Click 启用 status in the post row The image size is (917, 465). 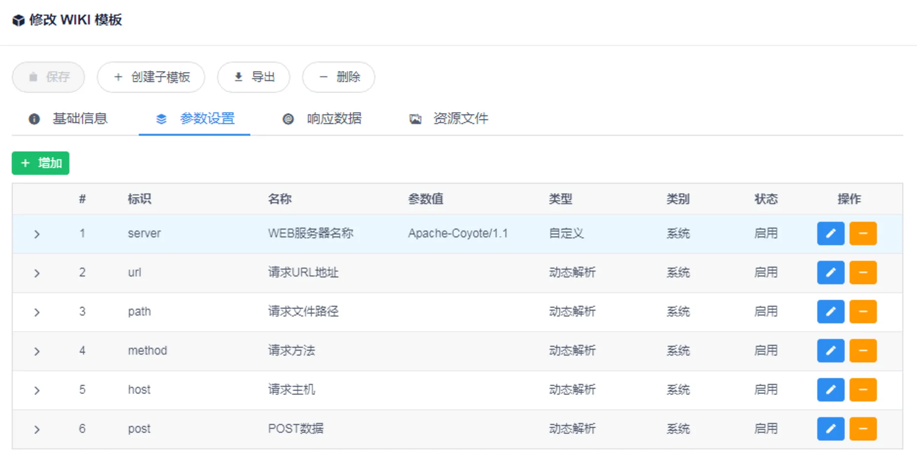click(x=766, y=429)
